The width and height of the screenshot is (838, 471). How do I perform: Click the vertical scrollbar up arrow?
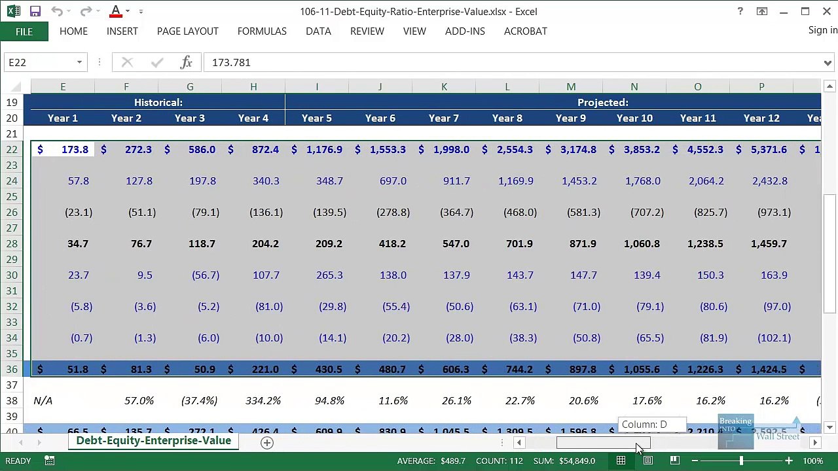coord(829,86)
